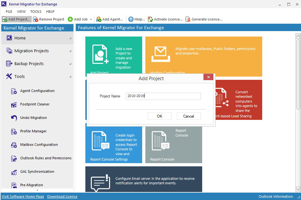
Task: Click the Report Console tile icon
Action: pos(161,141)
